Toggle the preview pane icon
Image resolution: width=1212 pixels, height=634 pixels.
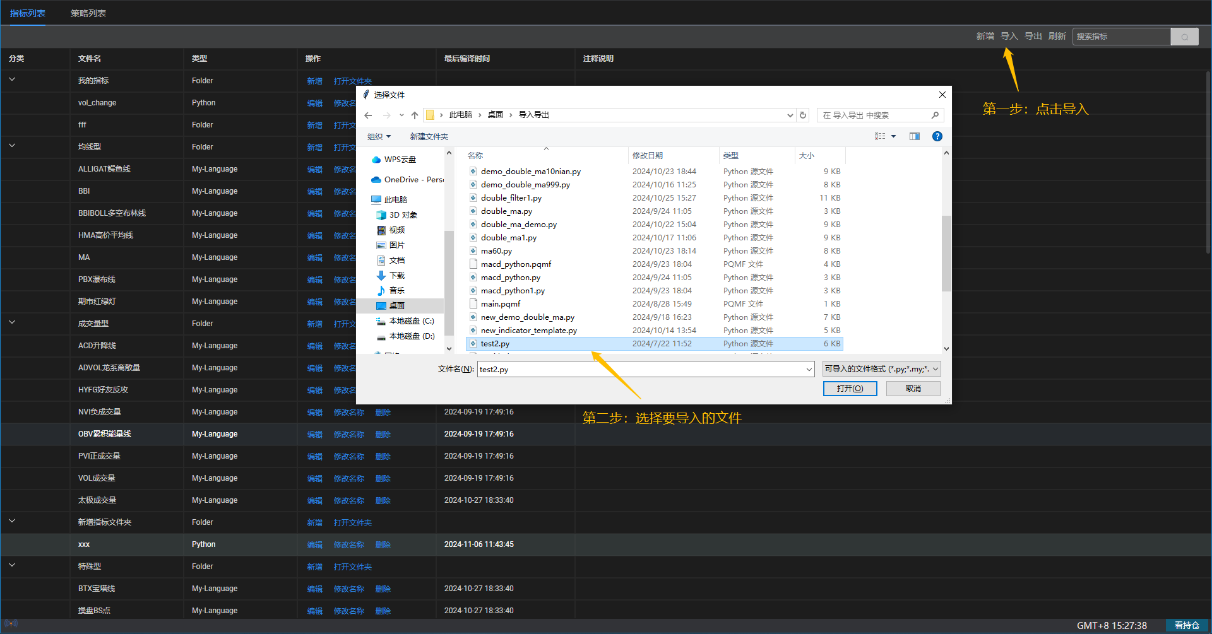(915, 136)
